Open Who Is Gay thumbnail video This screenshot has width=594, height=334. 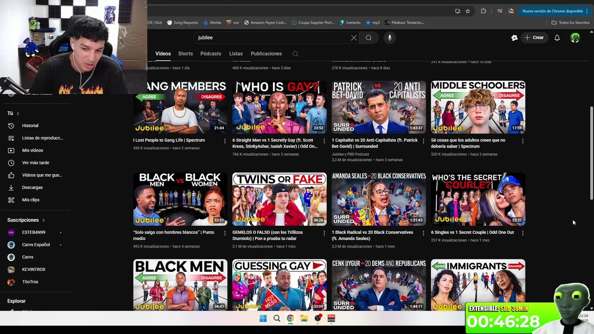[279, 107]
